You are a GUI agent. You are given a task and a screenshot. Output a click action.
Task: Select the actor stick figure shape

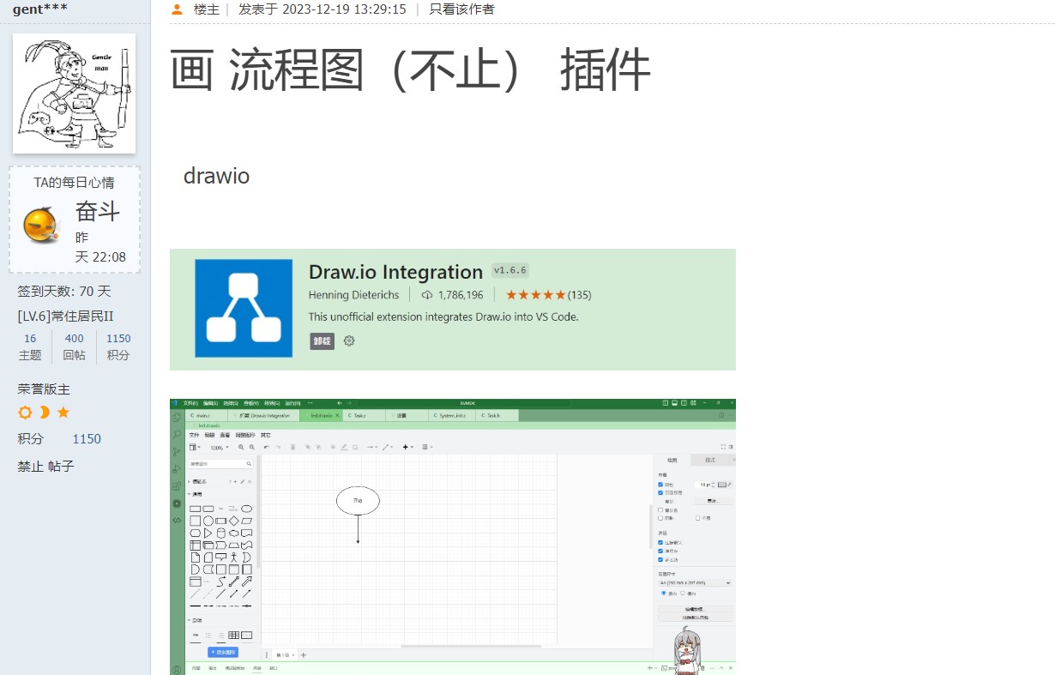pos(233,557)
